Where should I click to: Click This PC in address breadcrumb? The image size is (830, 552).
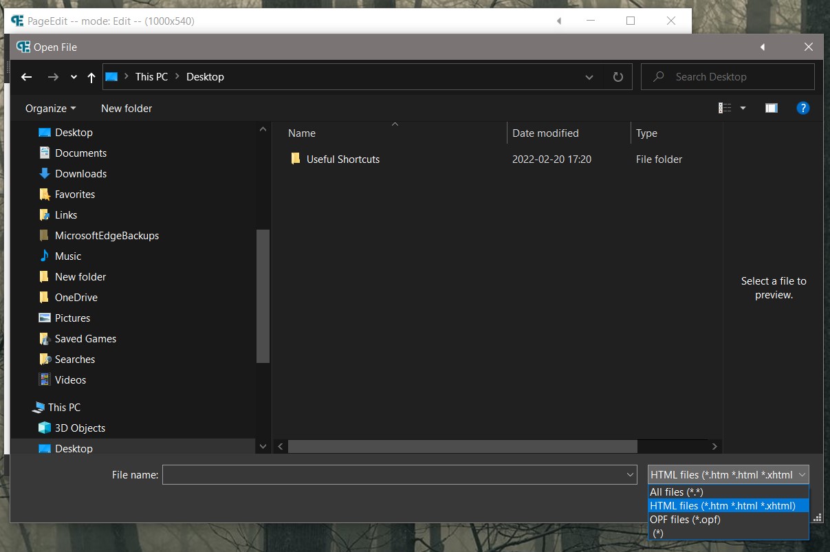151,77
